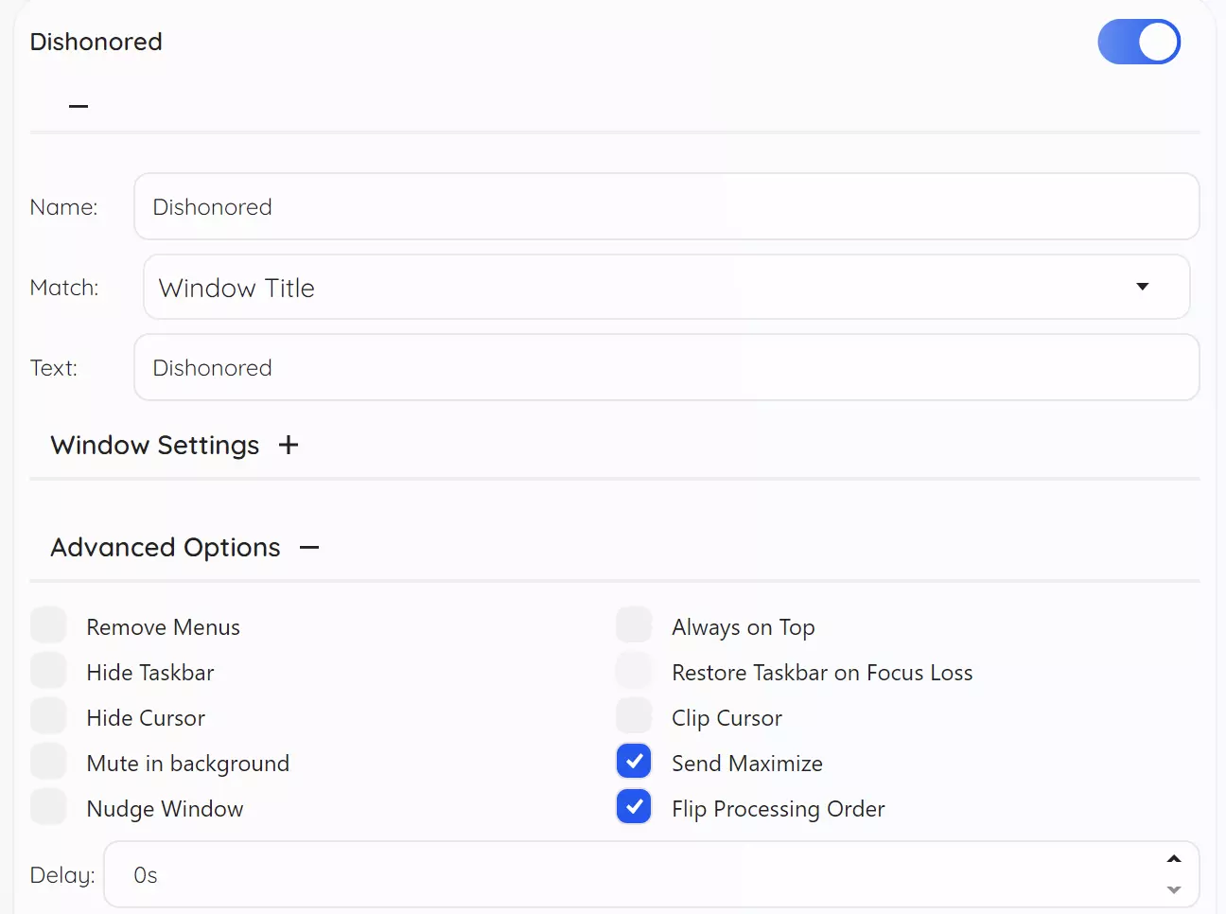Click the Delay input field
Viewport: 1226px width, 914px height.
tap(634, 874)
